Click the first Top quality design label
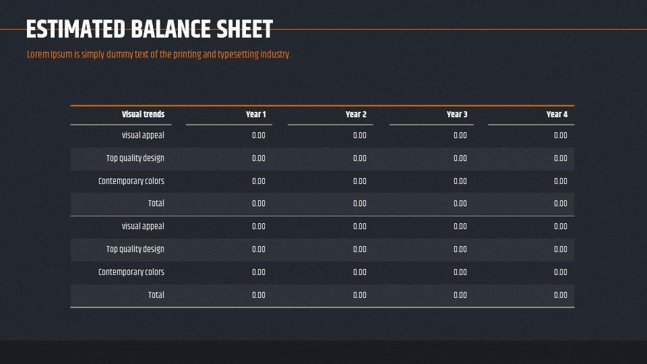647x364 pixels. point(135,158)
